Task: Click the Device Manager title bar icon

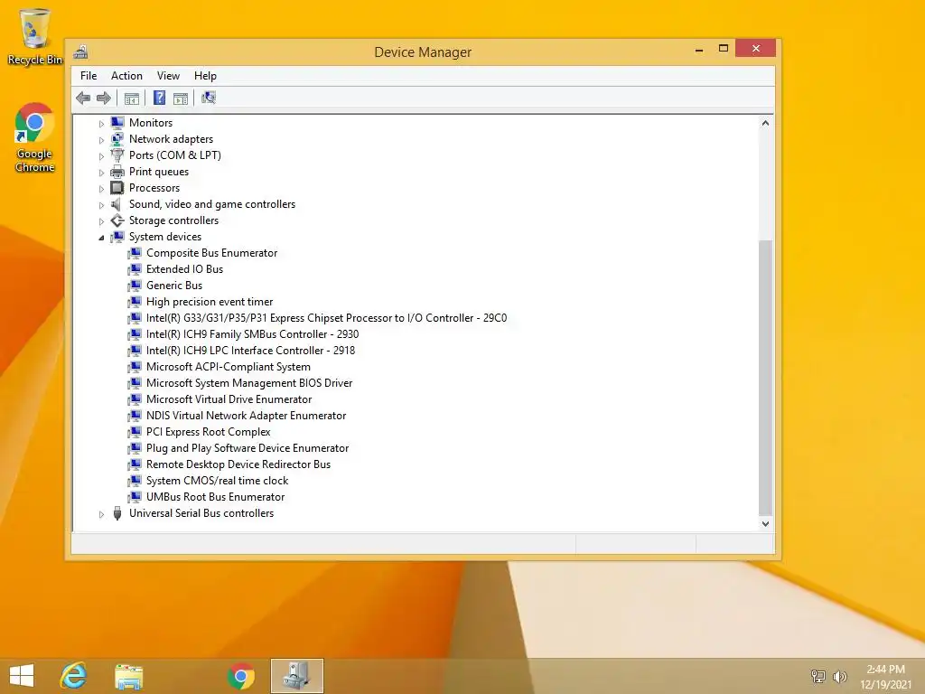Action: tap(80, 52)
